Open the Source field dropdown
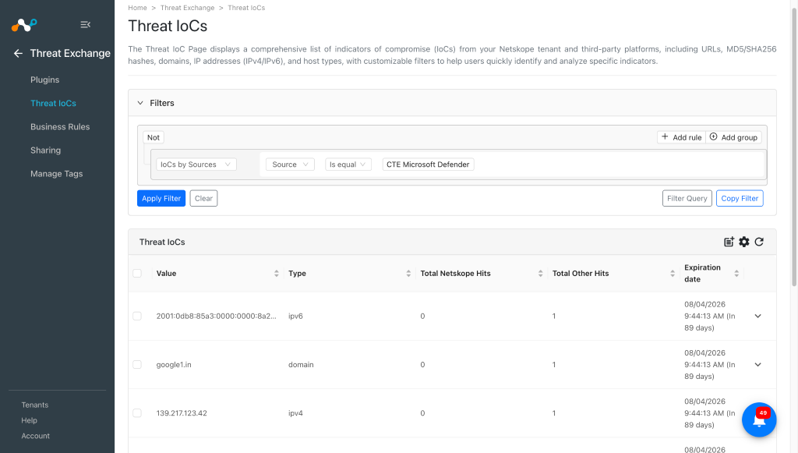This screenshot has height=453, width=798. [290, 165]
